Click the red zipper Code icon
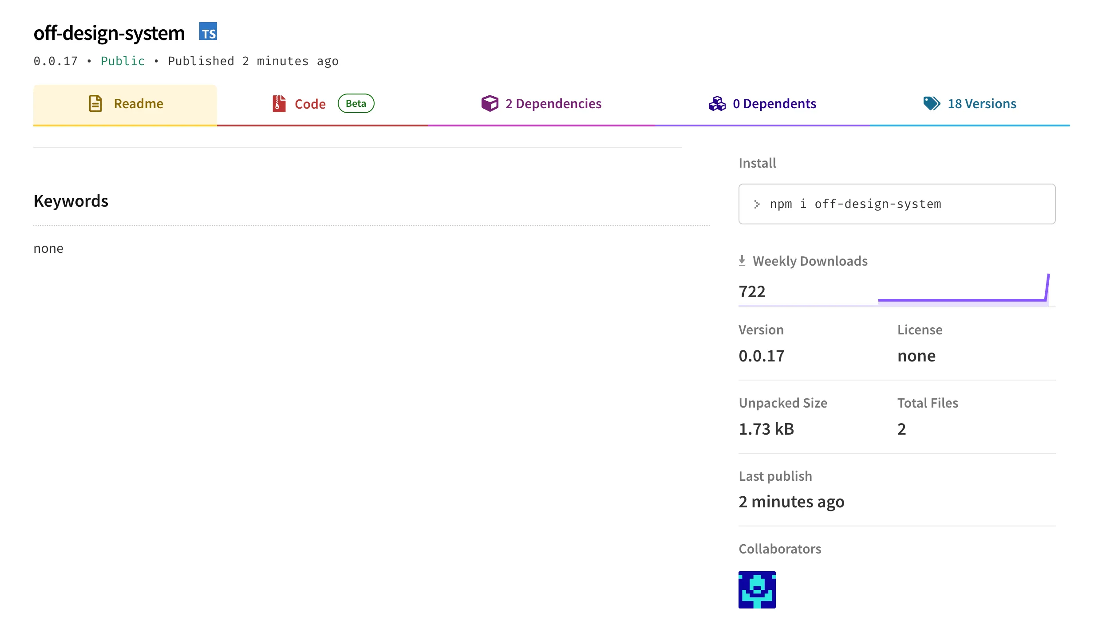This screenshot has width=1114, height=628. (279, 103)
